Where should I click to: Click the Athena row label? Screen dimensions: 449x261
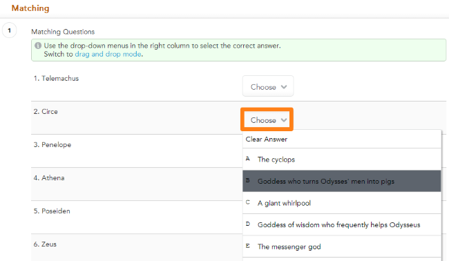[x=49, y=178]
